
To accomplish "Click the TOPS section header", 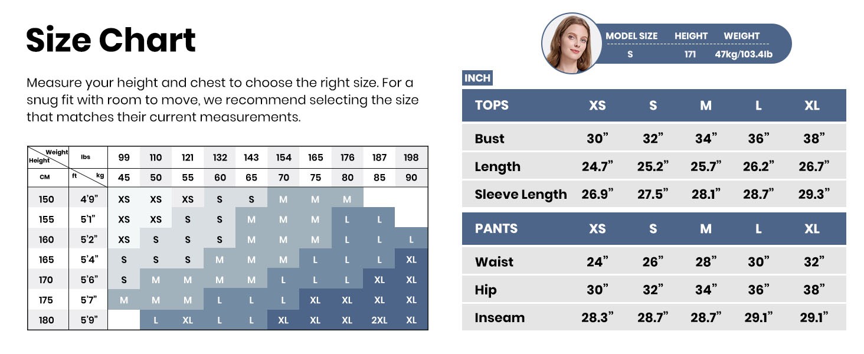I will pyautogui.click(x=492, y=106).
